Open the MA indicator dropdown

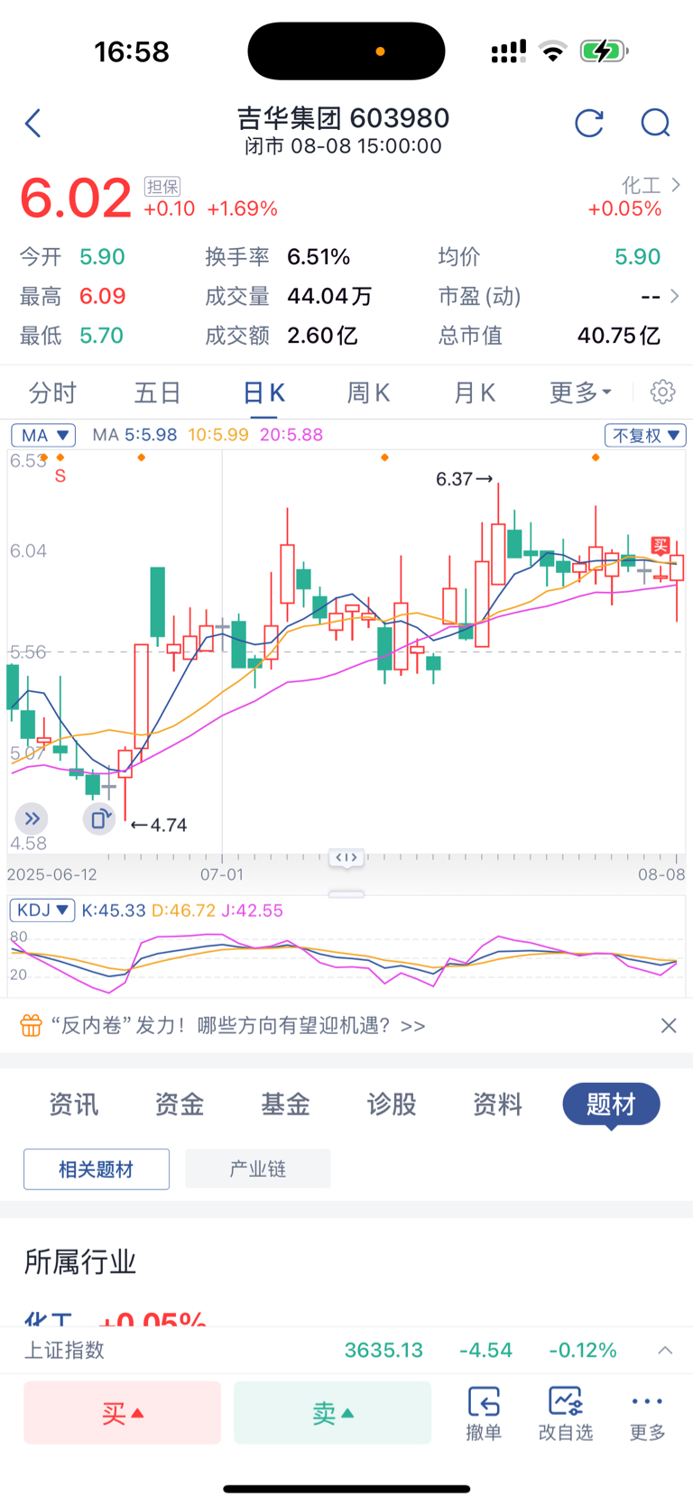tap(43, 435)
